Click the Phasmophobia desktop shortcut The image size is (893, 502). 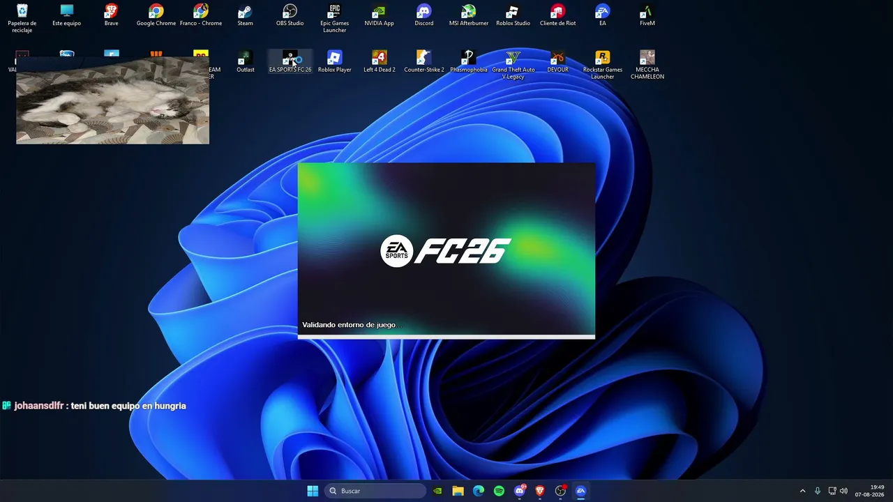(469, 61)
